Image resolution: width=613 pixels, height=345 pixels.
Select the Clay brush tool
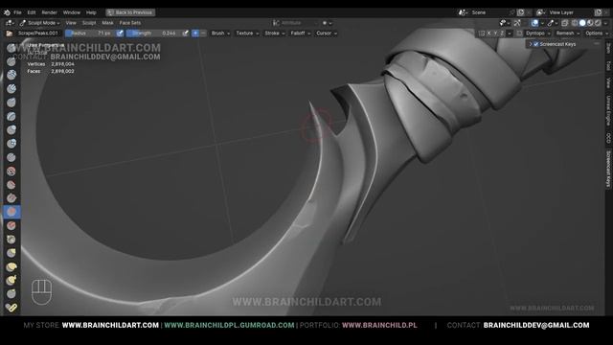[x=11, y=75]
